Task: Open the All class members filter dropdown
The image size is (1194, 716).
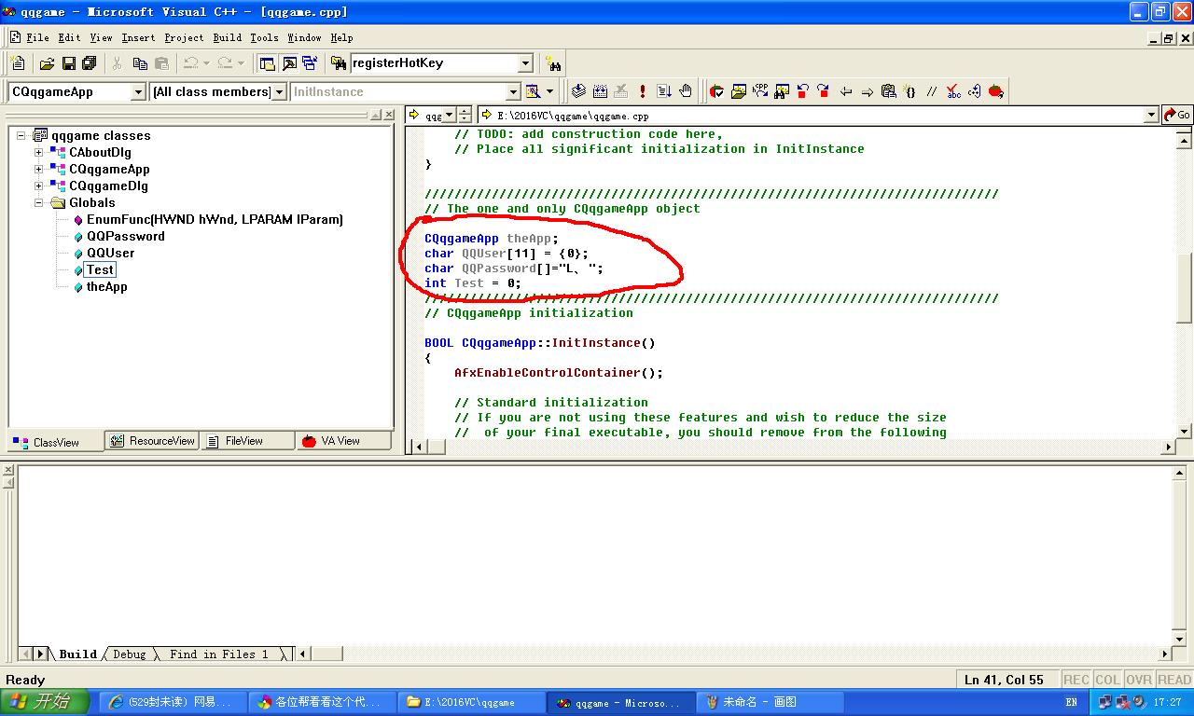Action: click(279, 91)
